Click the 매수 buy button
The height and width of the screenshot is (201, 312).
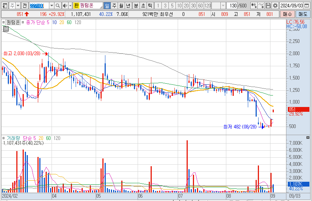pos(287,14)
